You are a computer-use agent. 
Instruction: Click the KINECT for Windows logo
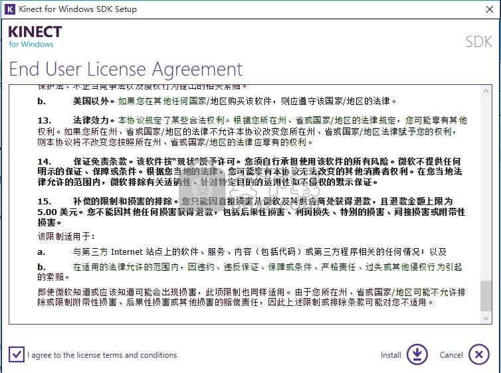(35, 37)
